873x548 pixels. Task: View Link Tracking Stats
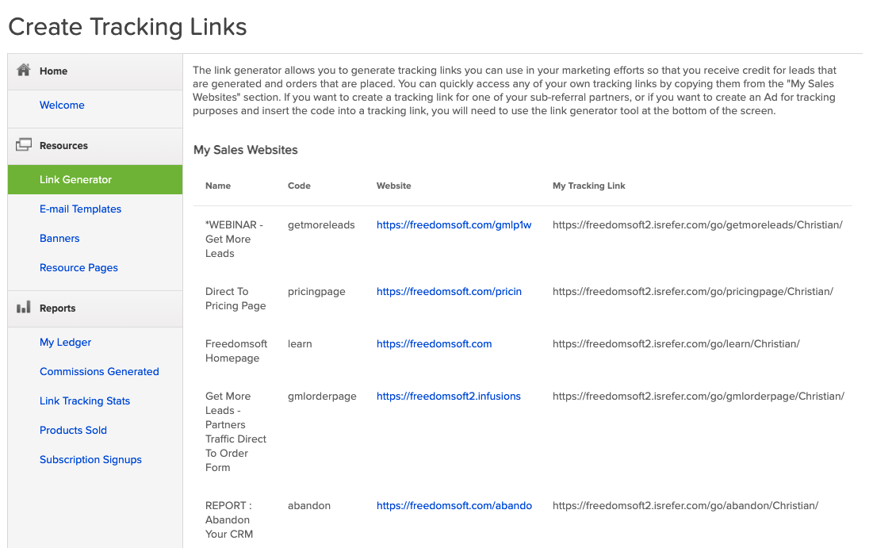pos(84,400)
